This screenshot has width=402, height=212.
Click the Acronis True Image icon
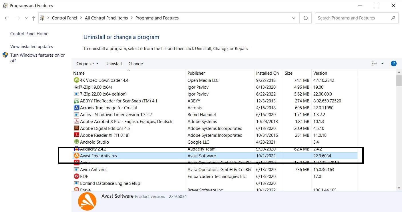click(x=76, y=108)
